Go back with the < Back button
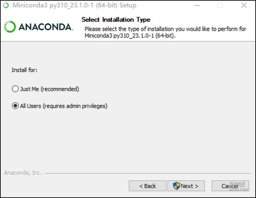This screenshot has height=198, width=256. coord(147,186)
